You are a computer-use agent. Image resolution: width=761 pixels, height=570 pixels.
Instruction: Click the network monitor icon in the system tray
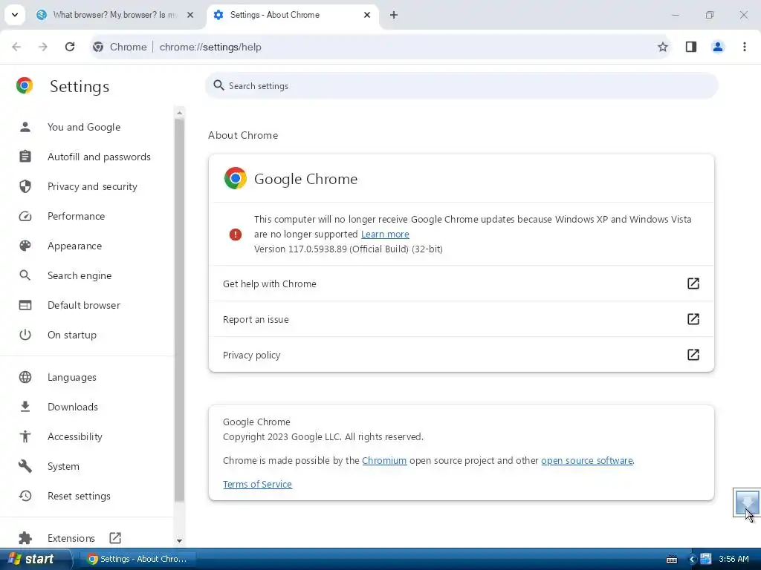(706, 560)
